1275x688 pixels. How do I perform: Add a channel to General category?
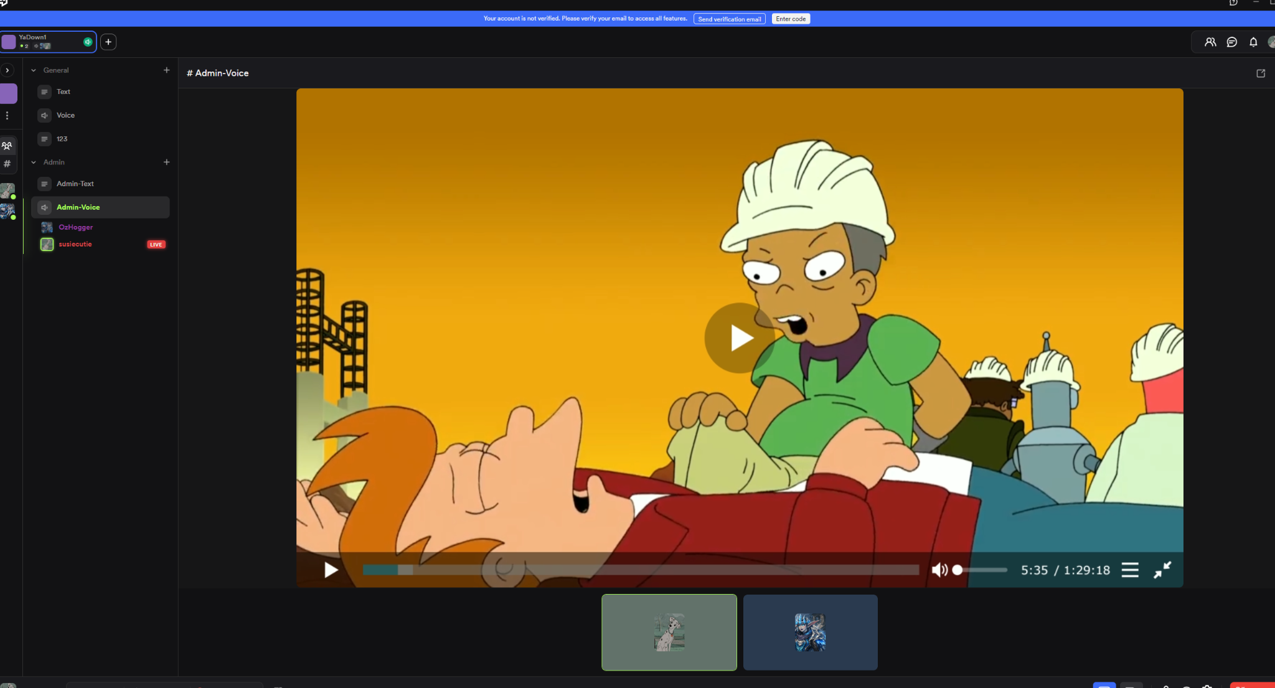(x=166, y=70)
